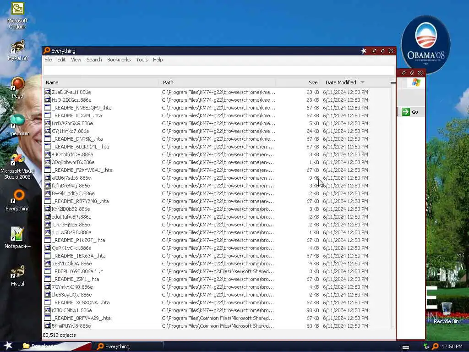Select file 3Dq8bbwmT6.886e
The width and height of the screenshot is (469, 352).
(73, 162)
